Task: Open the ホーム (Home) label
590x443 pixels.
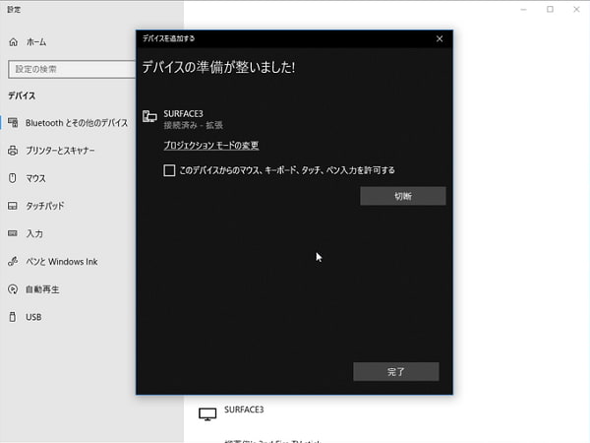Action: pos(36,42)
